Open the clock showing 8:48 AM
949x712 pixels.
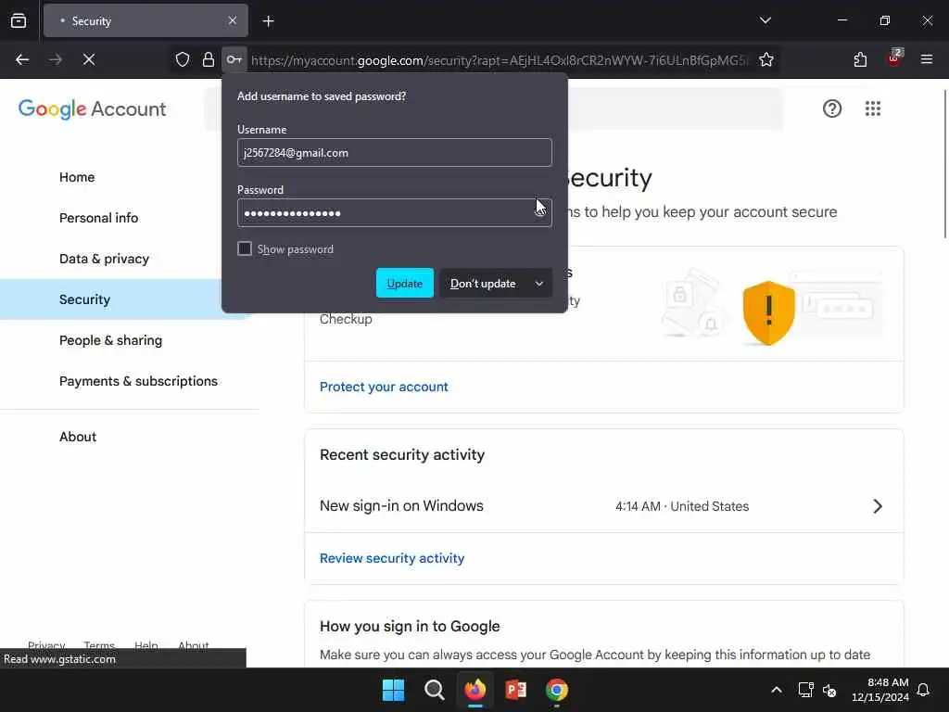tap(880, 690)
